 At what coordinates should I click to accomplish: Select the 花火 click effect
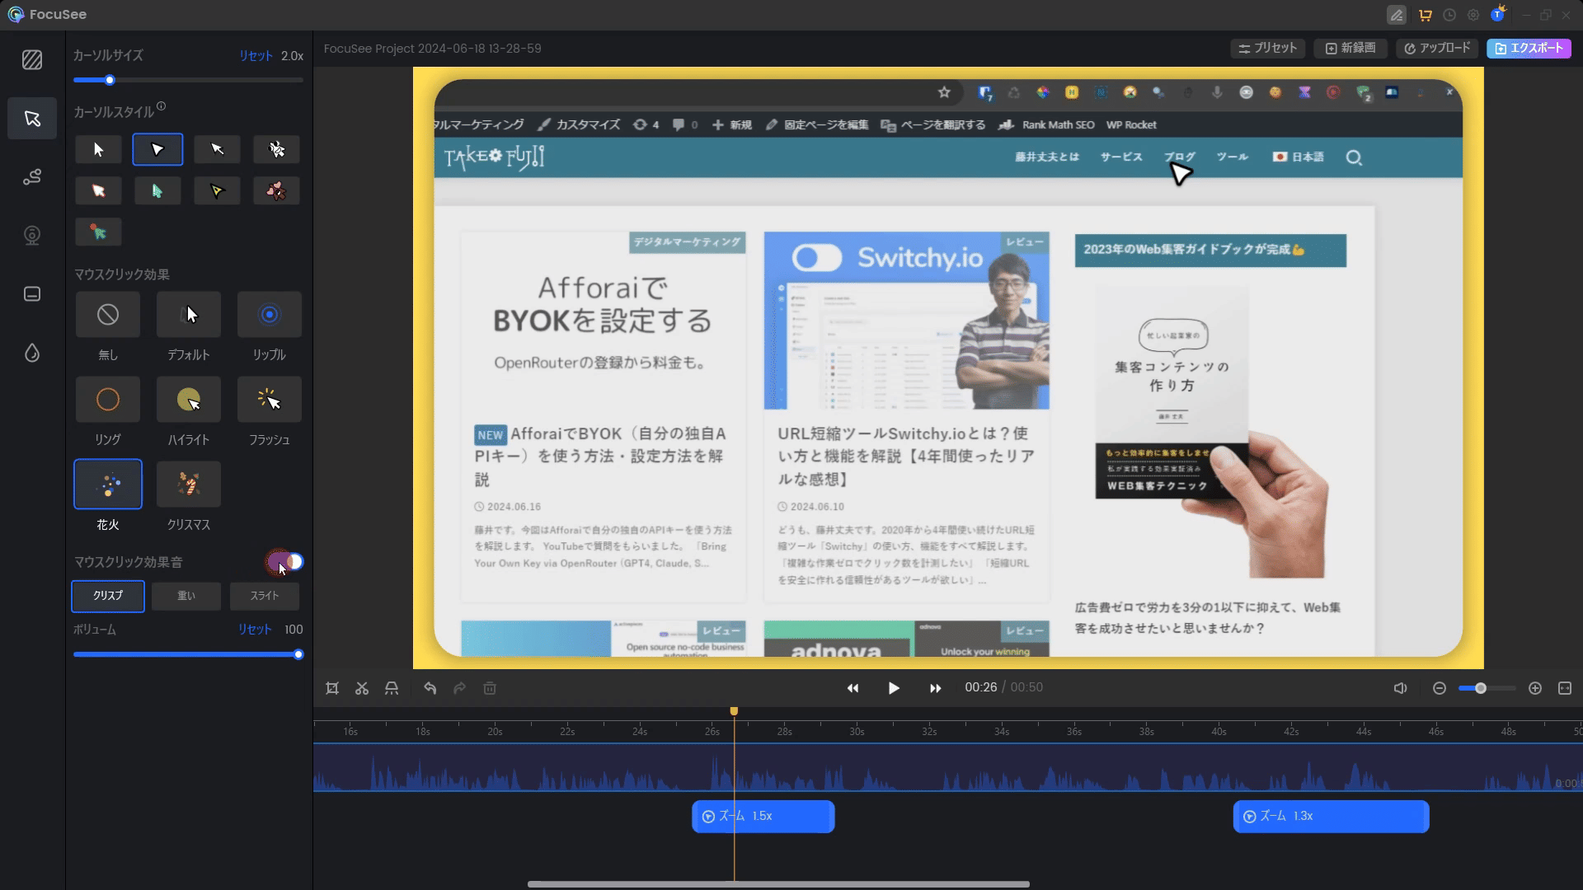pos(108,485)
